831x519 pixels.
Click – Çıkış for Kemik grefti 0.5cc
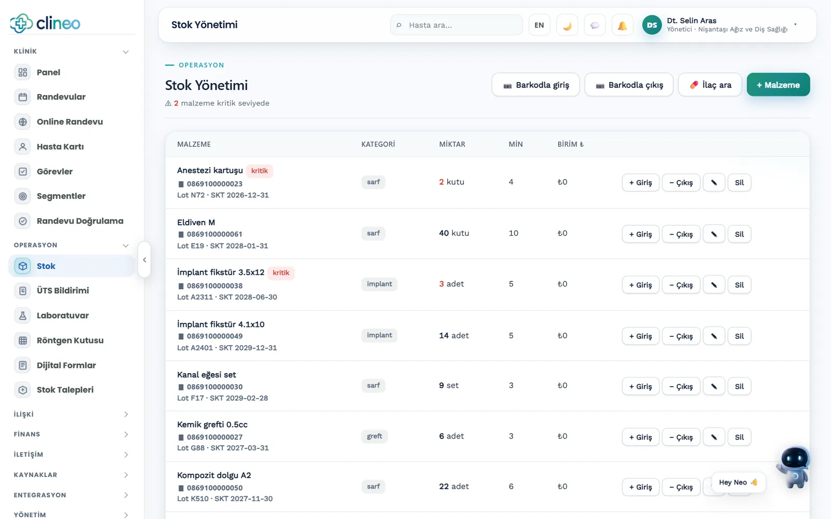click(x=681, y=437)
